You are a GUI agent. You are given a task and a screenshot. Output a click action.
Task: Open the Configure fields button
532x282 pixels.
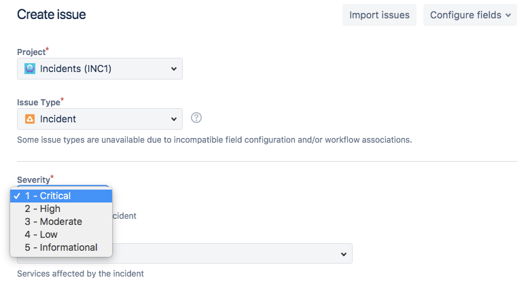470,15
